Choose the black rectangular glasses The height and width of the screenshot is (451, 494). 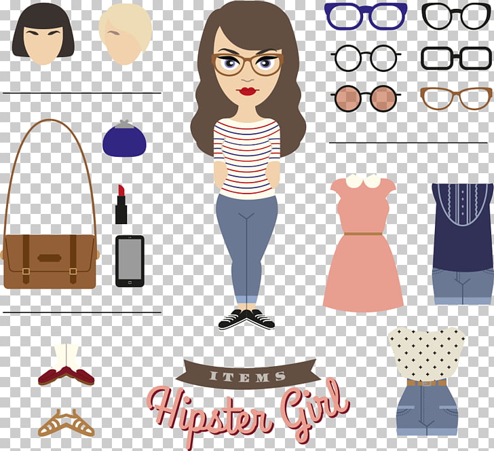[456, 58]
